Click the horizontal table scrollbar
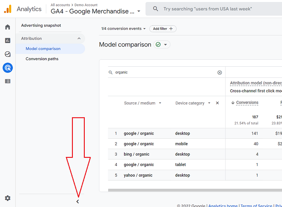Screen dimensions: 282x207 (195, 190)
